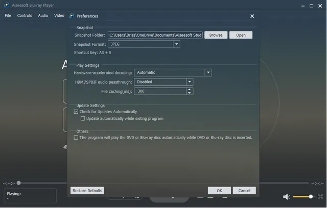This screenshot has height=208, width=327.
Task: Close the Preferences dialog with X
Action: click(252, 16)
